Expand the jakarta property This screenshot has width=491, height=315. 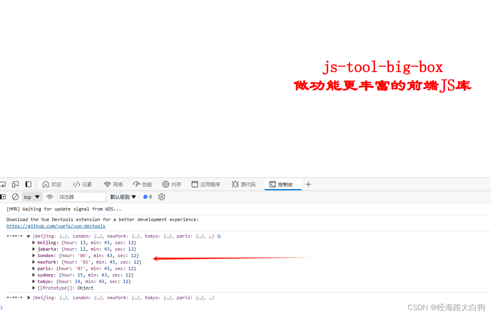(34, 249)
